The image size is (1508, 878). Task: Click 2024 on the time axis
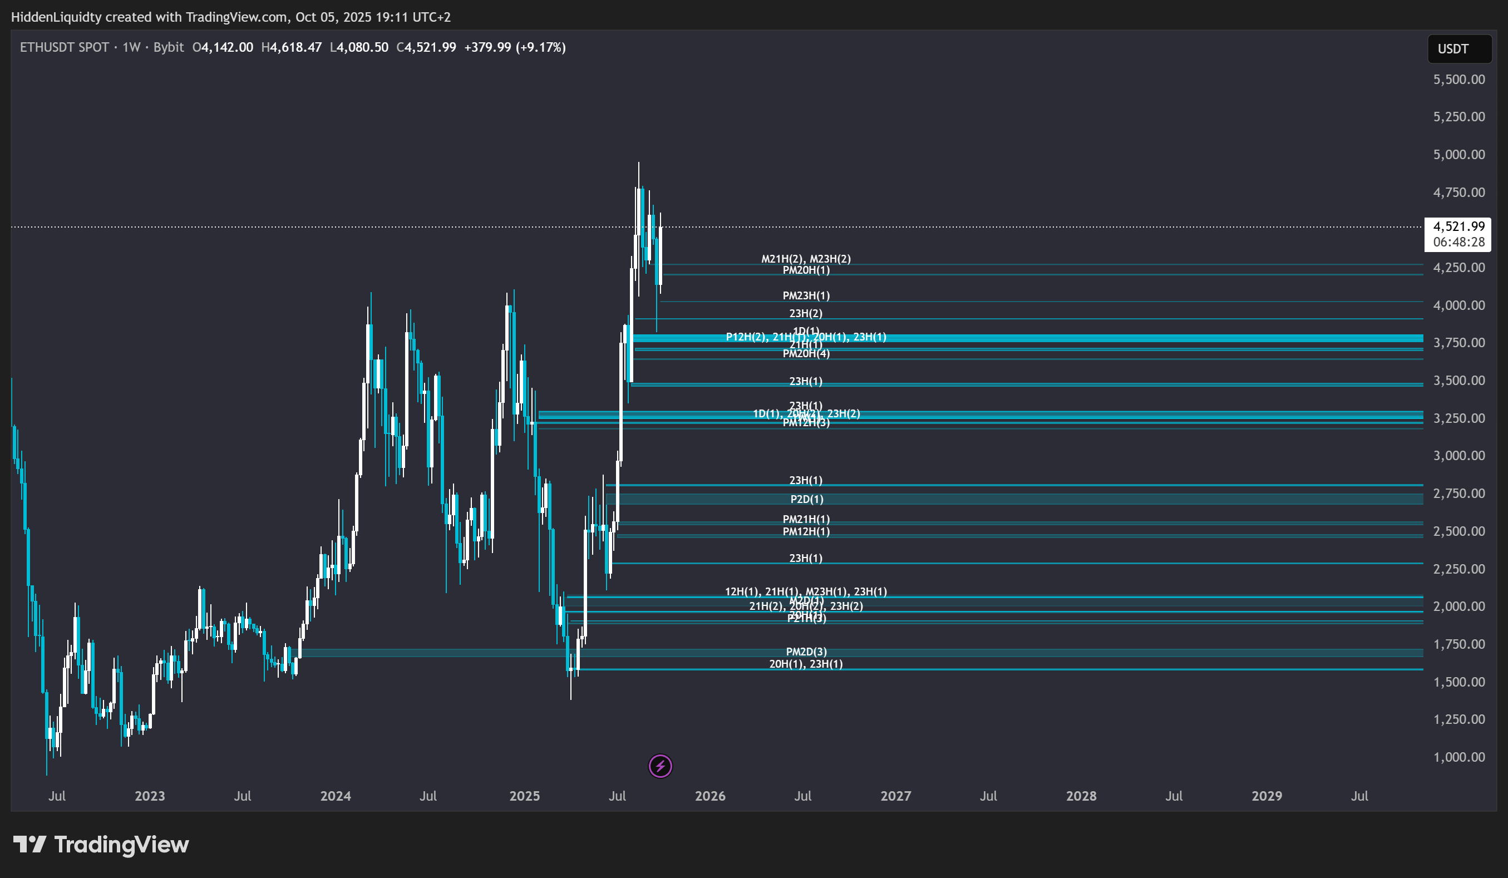[335, 796]
